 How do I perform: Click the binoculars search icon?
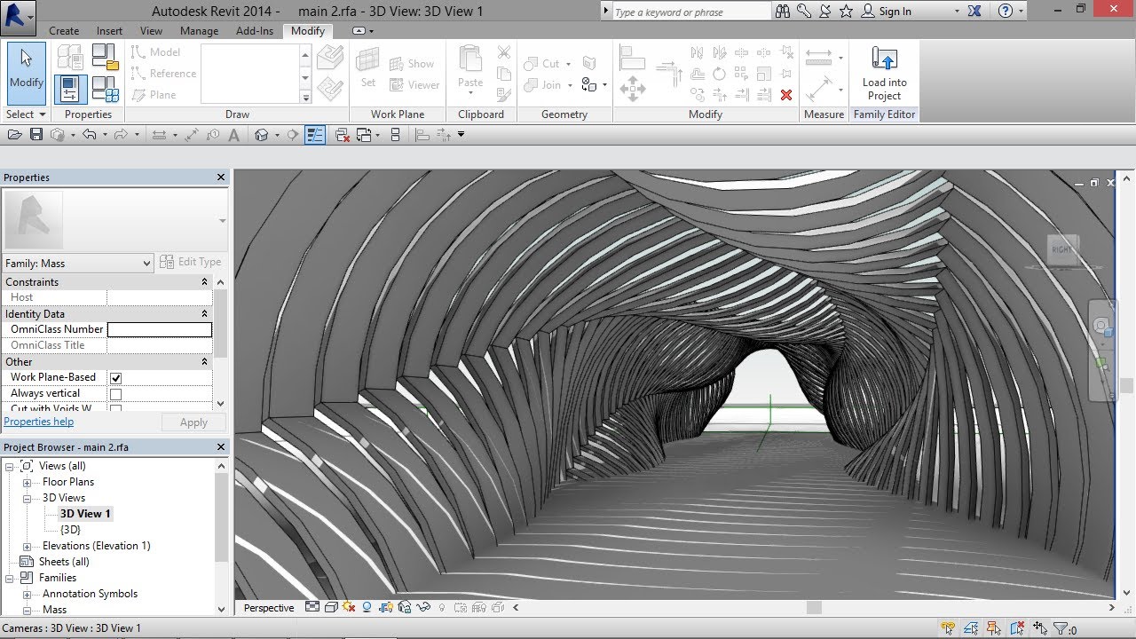(x=782, y=12)
